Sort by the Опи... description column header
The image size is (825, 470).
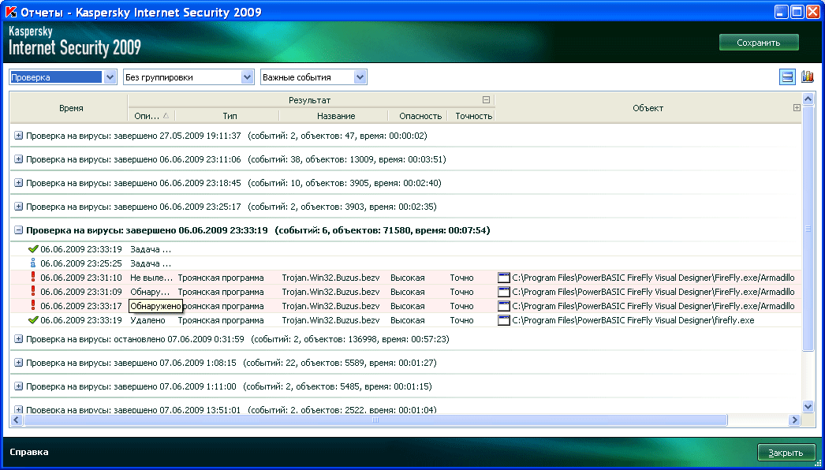151,116
